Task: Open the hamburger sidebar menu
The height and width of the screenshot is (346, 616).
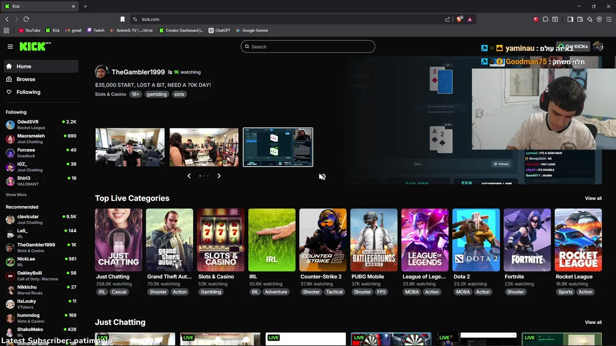Action: [10, 47]
